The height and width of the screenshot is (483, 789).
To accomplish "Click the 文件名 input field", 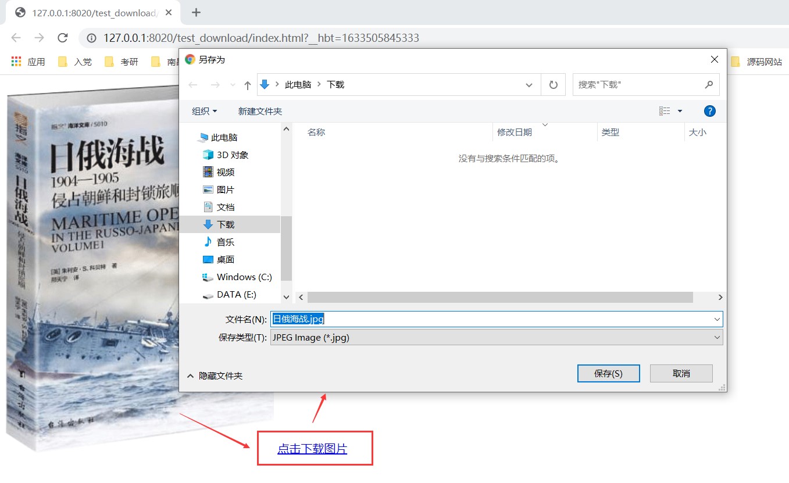I will pyautogui.click(x=497, y=319).
